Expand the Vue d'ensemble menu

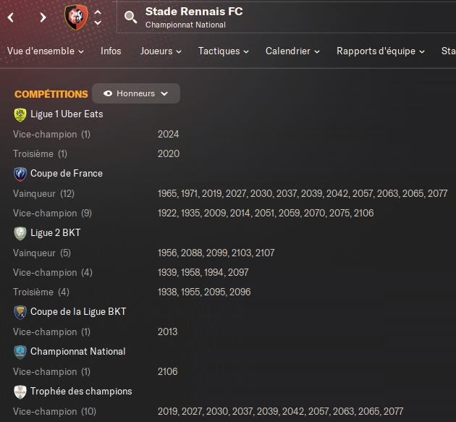[x=45, y=51]
